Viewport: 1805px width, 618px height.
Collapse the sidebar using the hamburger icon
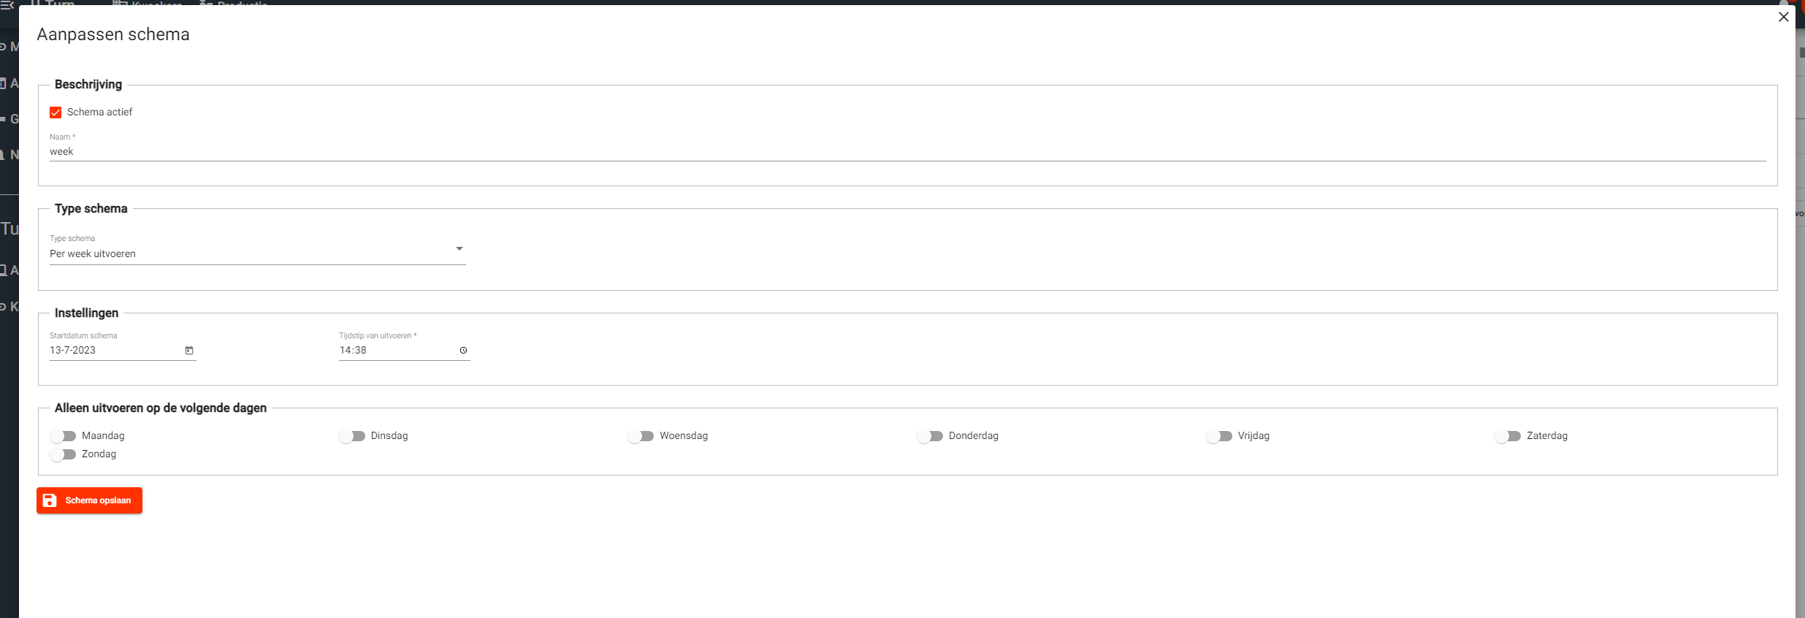click(7, 4)
